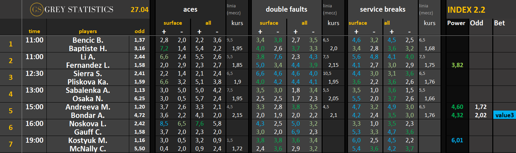Select the blue value3 bet cell
Viewport: 516px width, 153px height.
click(504, 115)
